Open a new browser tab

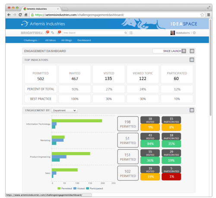pyautogui.click(x=65, y=9)
